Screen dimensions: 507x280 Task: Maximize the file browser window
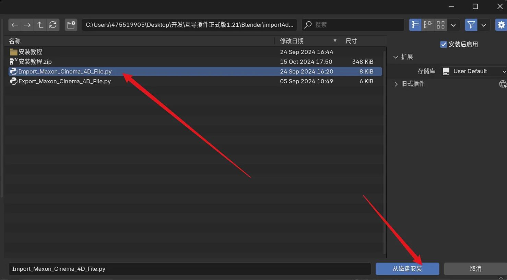coord(475,7)
